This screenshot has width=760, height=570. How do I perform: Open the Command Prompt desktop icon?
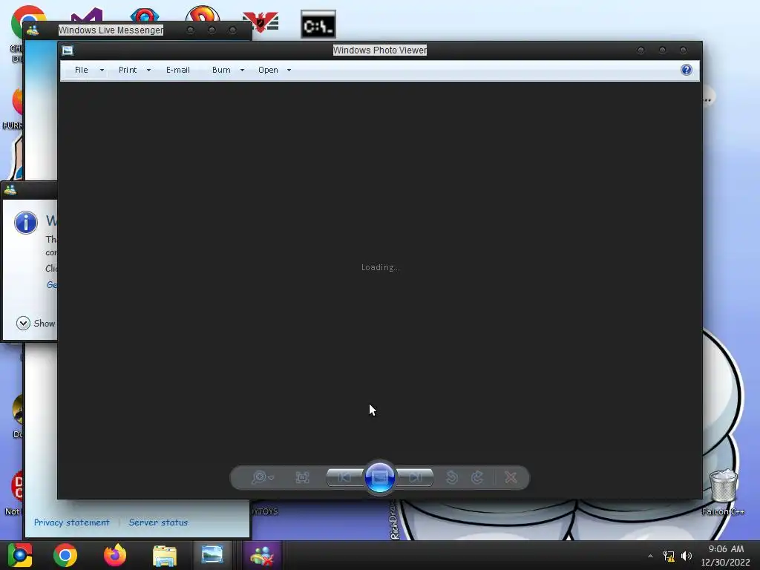(318, 24)
